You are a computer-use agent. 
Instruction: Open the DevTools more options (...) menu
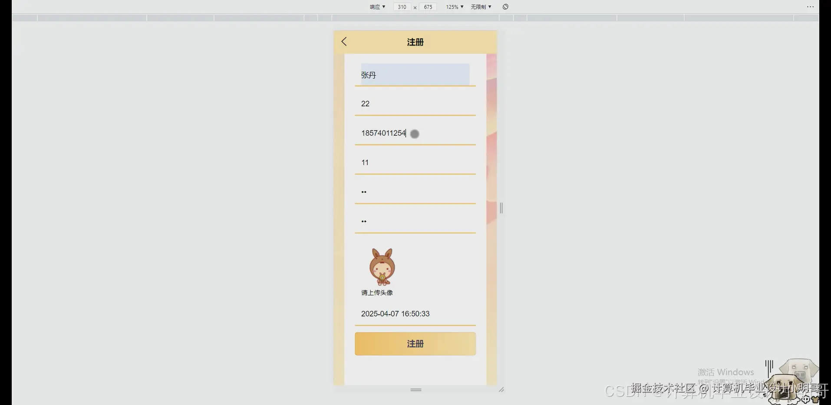point(810,7)
